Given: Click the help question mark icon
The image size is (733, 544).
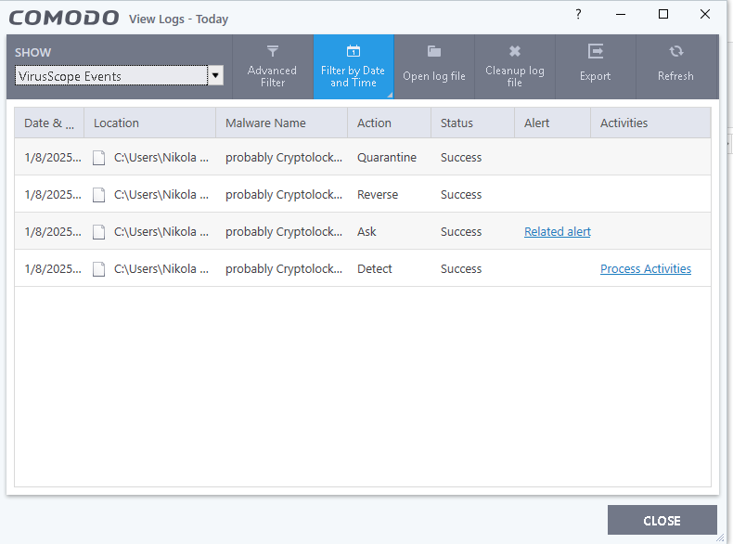Looking at the screenshot, I should tap(578, 14).
